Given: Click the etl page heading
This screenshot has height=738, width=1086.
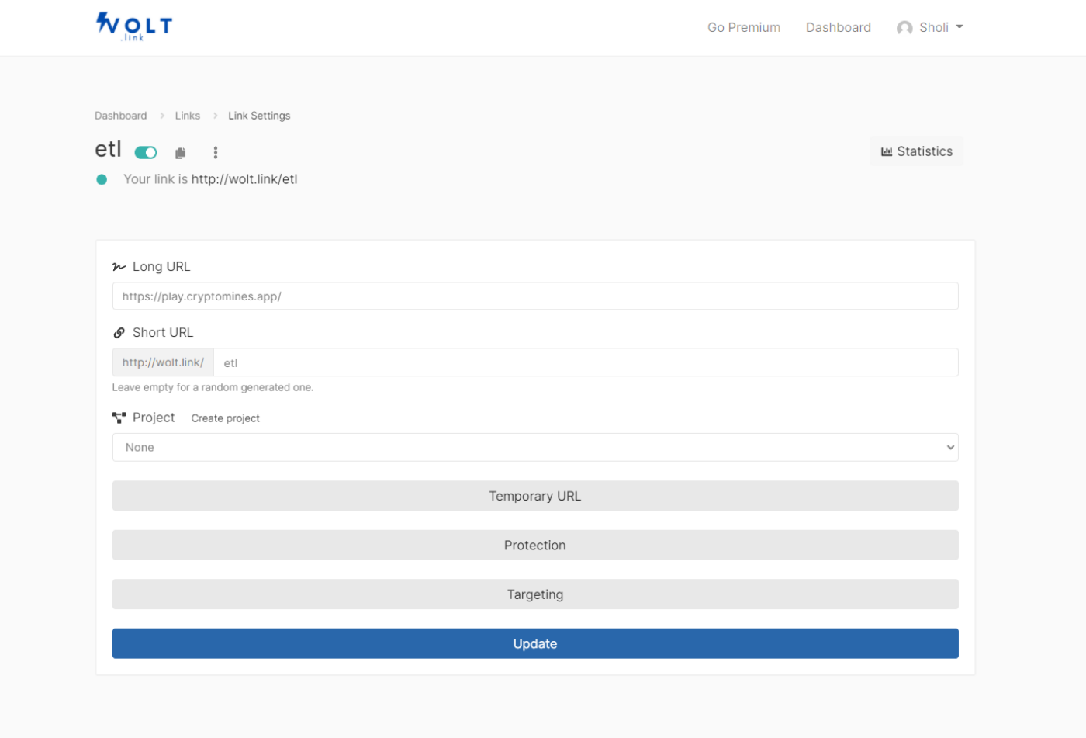Looking at the screenshot, I should [109, 149].
